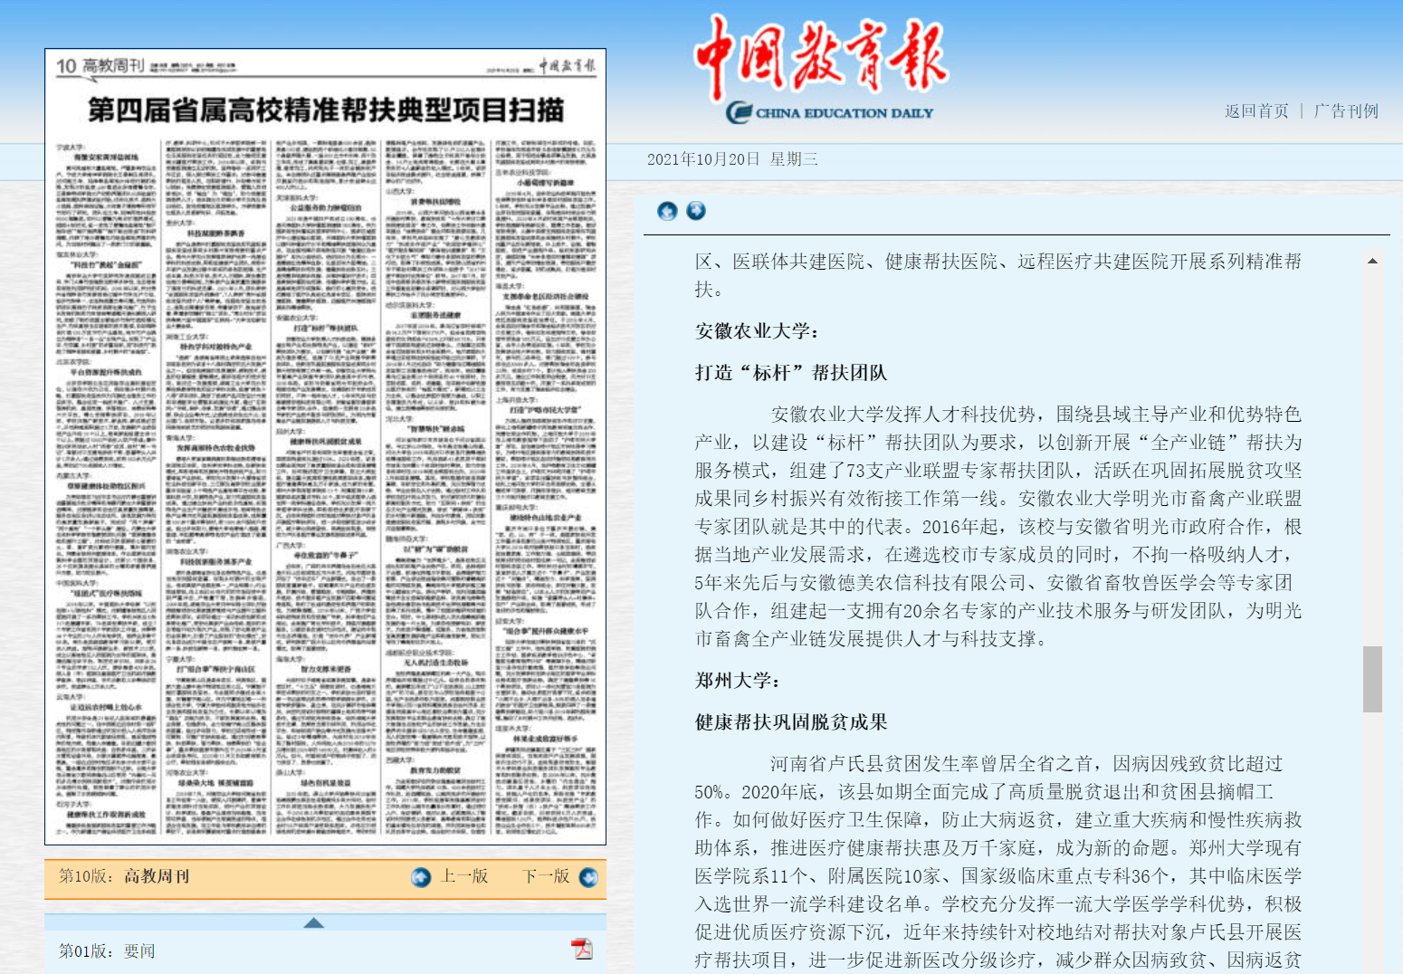Open 第01版：要闻 in the page list
The width and height of the screenshot is (1403, 974).
coord(107,950)
